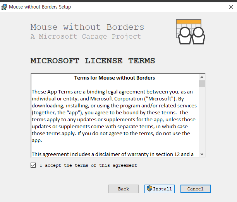Click "A Microsoft Garage Project" subtitle

click(x=86, y=36)
